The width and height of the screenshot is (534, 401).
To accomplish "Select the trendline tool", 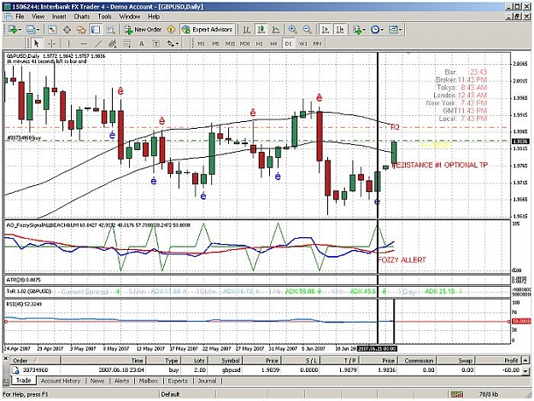I will point(98,44).
